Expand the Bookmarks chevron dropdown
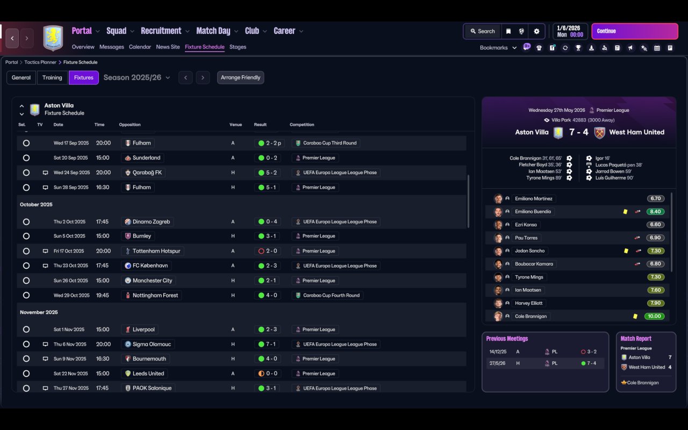Viewport: 688px width, 430px height. click(514, 48)
